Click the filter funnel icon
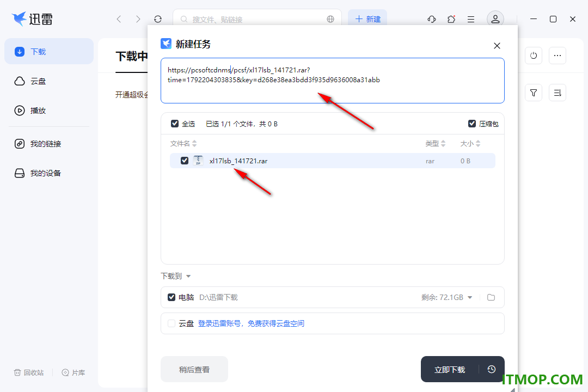Image resolution: width=588 pixels, height=392 pixels. tap(534, 93)
